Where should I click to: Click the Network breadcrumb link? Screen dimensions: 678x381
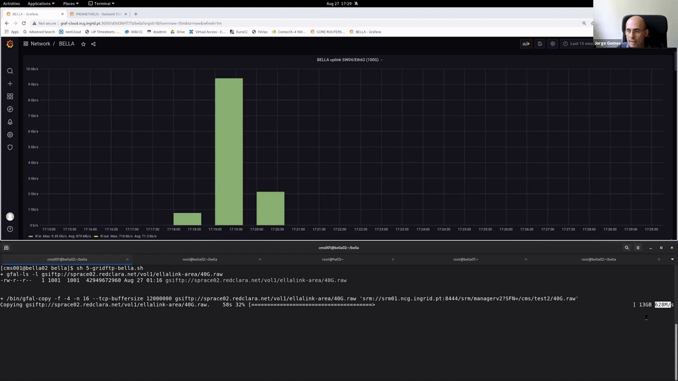[40, 44]
